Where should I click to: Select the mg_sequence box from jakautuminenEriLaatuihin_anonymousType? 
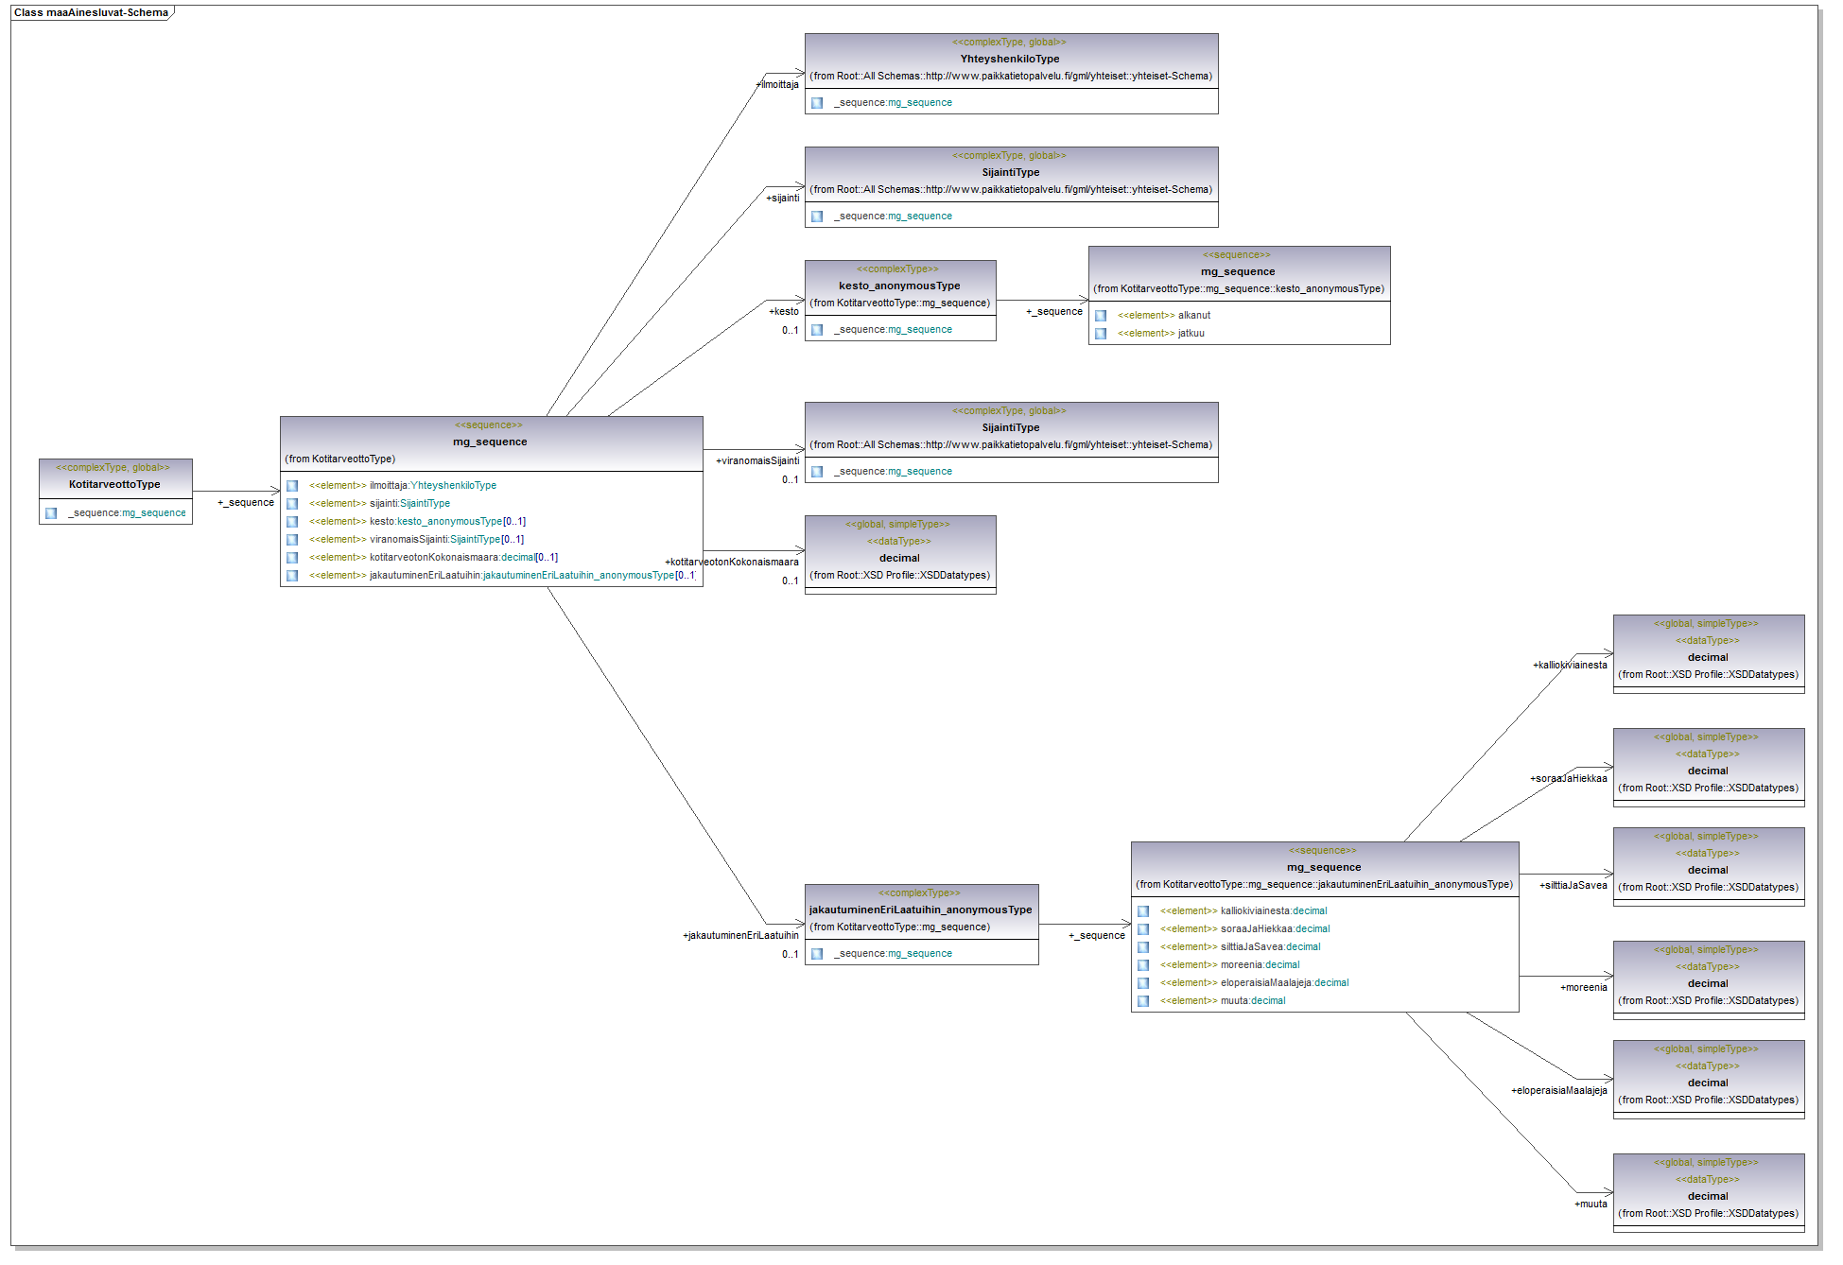(x=1325, y=927)
